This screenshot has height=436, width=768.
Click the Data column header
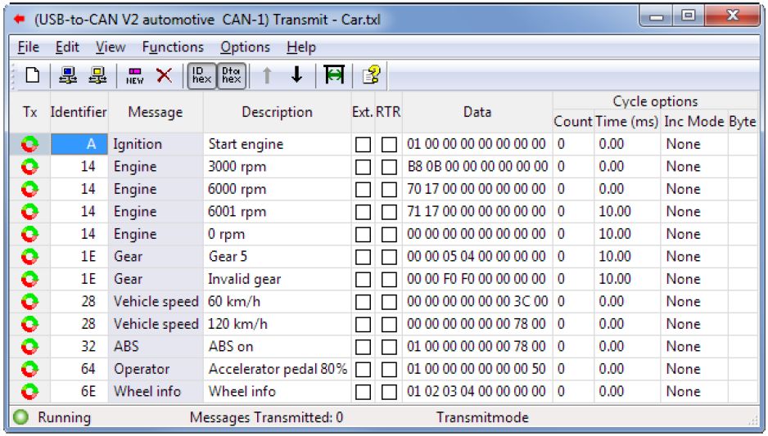477,112
